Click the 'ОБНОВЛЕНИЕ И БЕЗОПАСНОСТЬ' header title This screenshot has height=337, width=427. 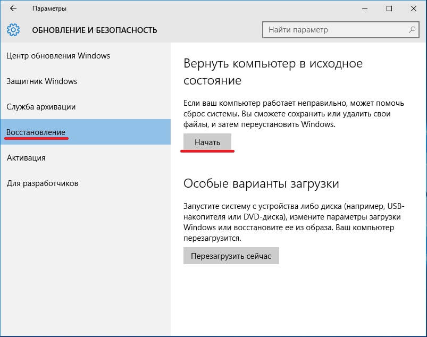click(x=95, y=30)
